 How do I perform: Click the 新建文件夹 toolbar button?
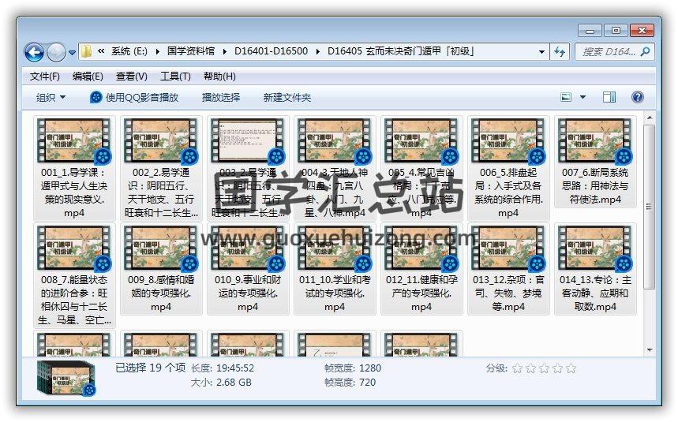(287, 98)
